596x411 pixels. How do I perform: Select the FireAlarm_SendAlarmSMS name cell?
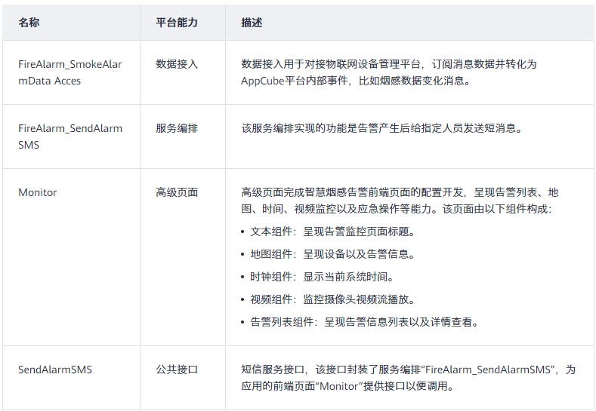69,136
